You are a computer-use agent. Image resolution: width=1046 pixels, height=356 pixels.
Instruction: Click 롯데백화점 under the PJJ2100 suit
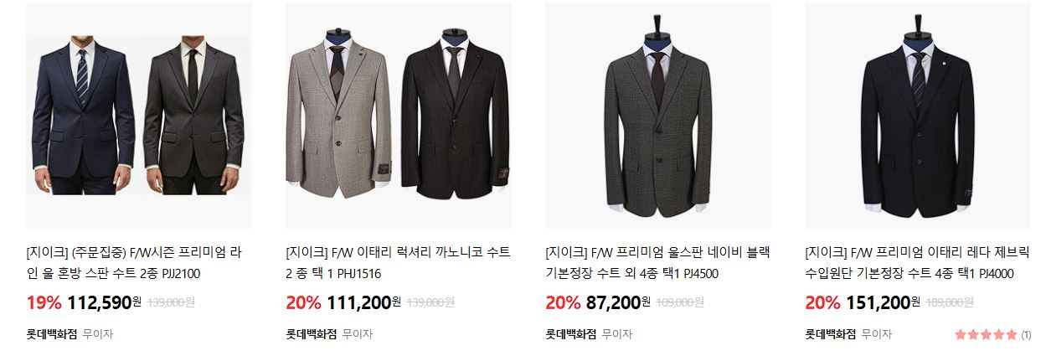pos(52,333)
